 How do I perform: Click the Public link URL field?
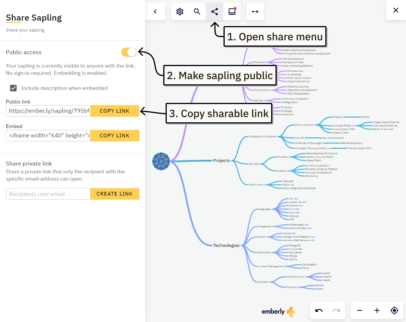48,111
